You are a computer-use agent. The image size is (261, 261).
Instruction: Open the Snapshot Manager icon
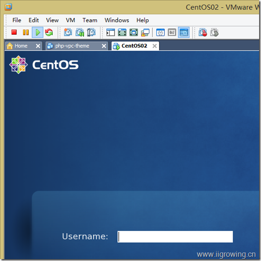point(91,32)
